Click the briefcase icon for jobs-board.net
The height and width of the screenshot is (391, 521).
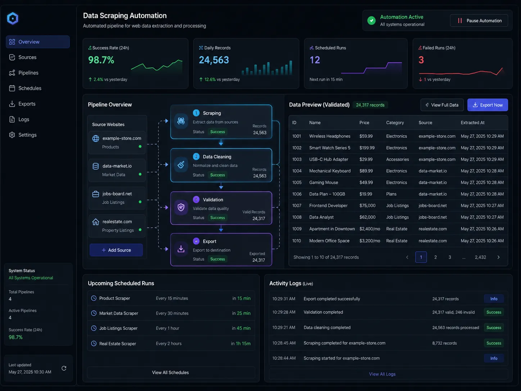[x=96, y=194]
